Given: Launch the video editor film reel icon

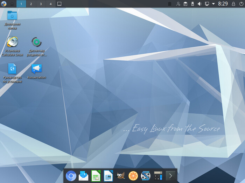Looking at the screenshot, I should [146, 176].
